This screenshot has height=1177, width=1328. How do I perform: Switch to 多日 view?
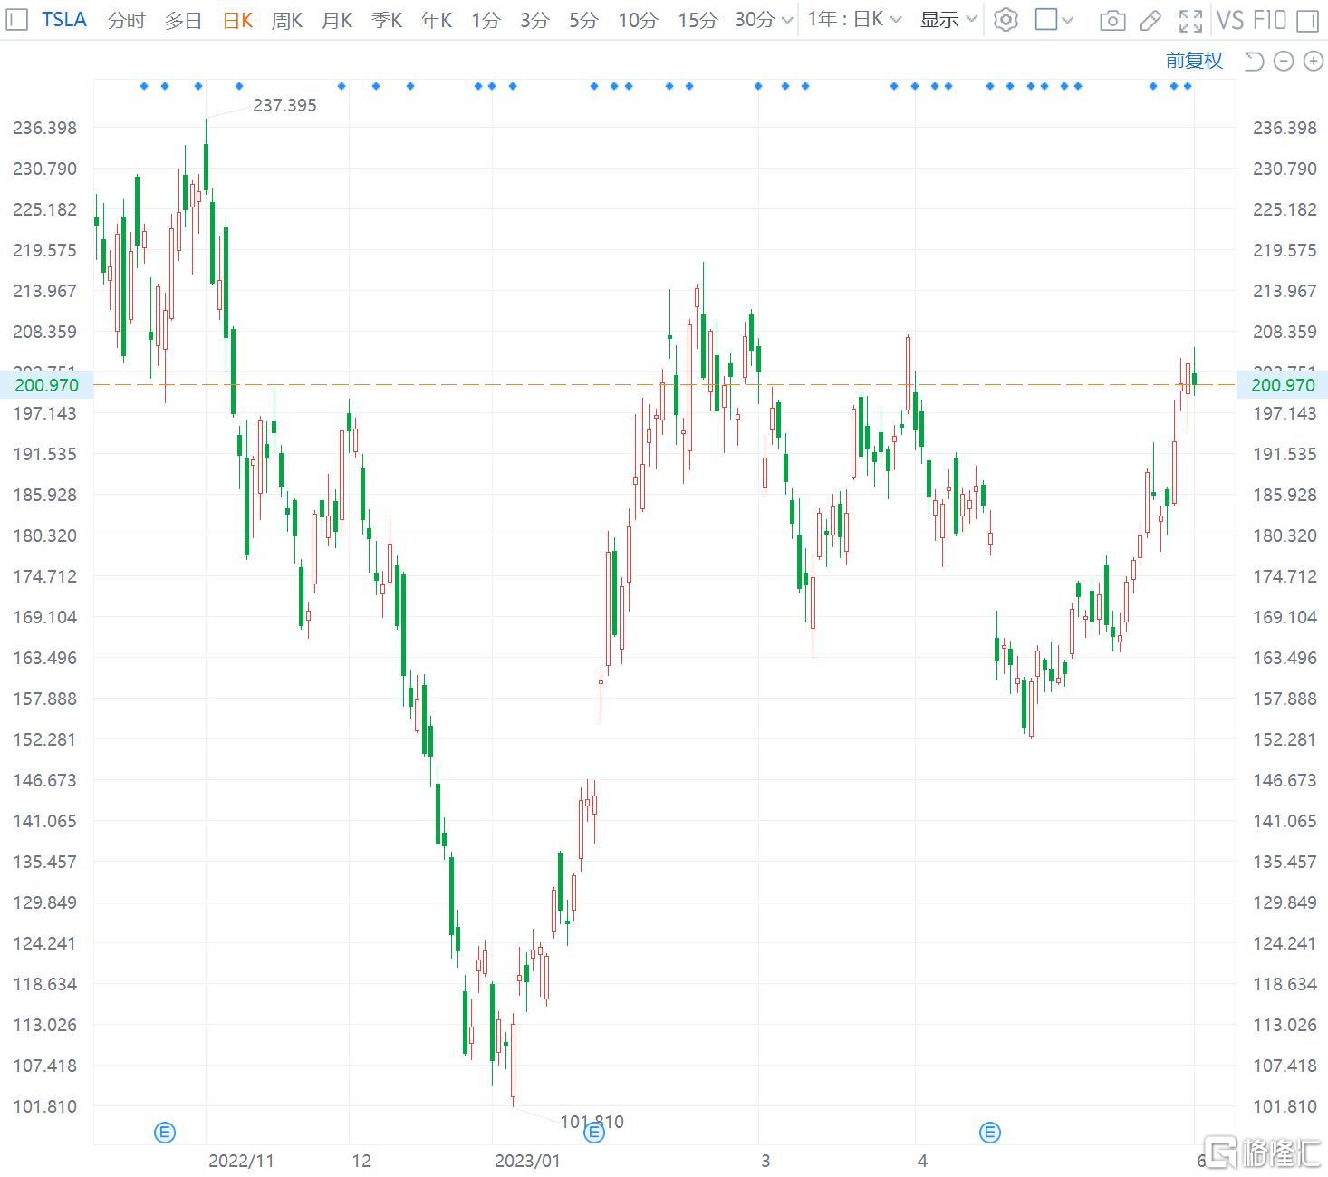coord(183,19)
